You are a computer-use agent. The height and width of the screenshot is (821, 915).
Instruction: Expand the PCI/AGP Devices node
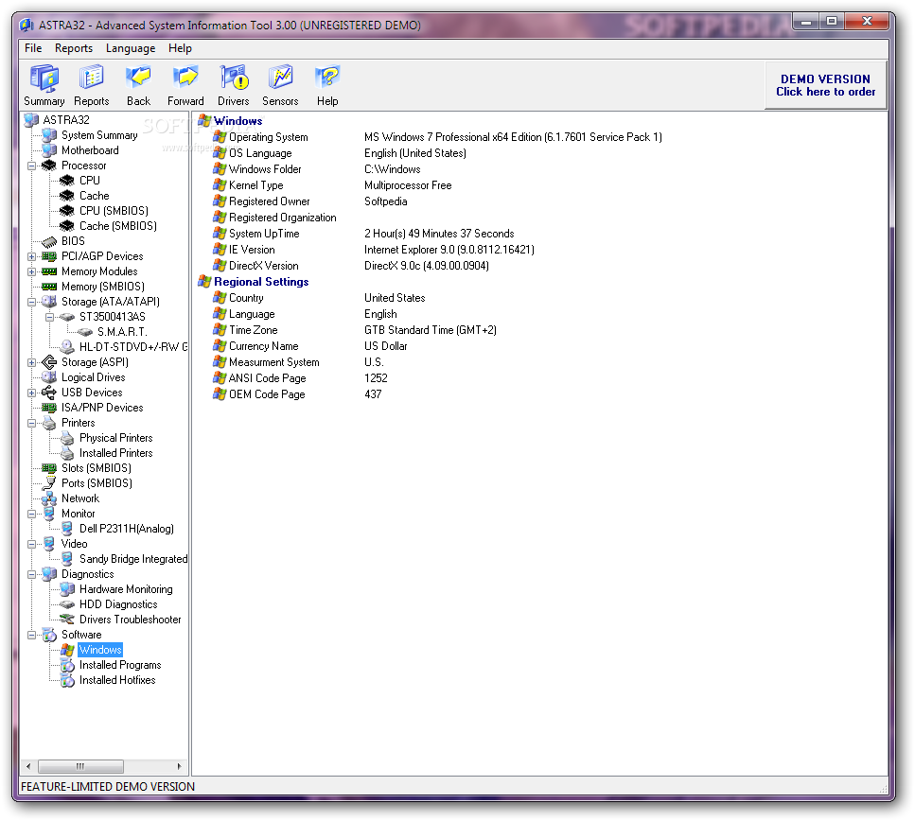(31, 256)
